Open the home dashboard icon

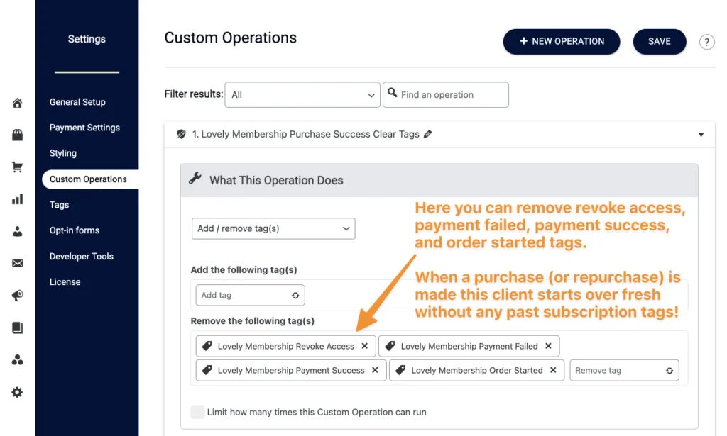17,103
